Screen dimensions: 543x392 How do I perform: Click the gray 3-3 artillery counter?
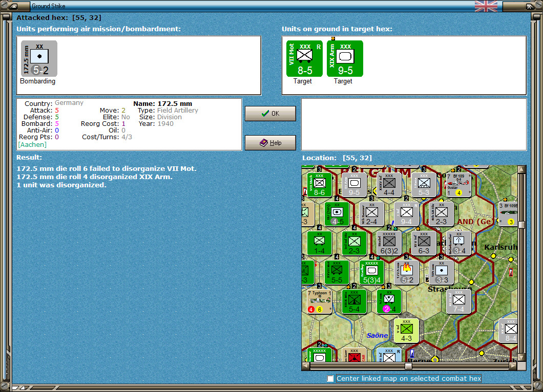click(441, 272)
